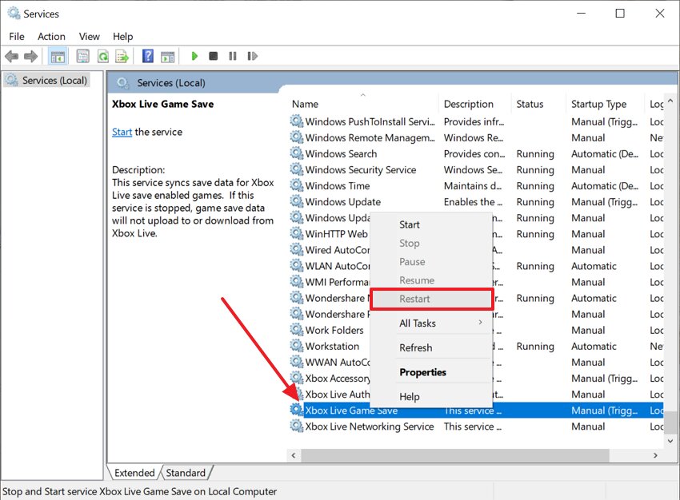Click the vertical scrollbar up arrow
The height and width of the screenshot is (500, 680).
coord(670,101)
